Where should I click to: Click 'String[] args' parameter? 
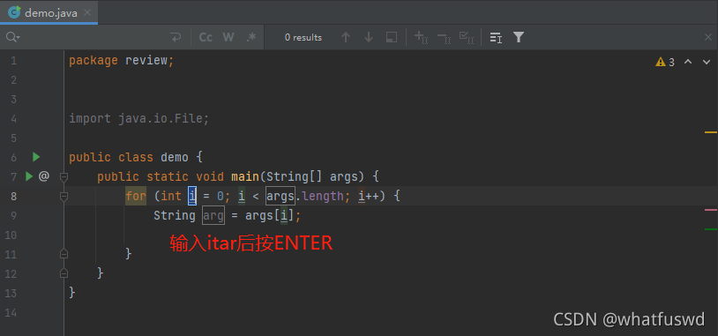315,176
